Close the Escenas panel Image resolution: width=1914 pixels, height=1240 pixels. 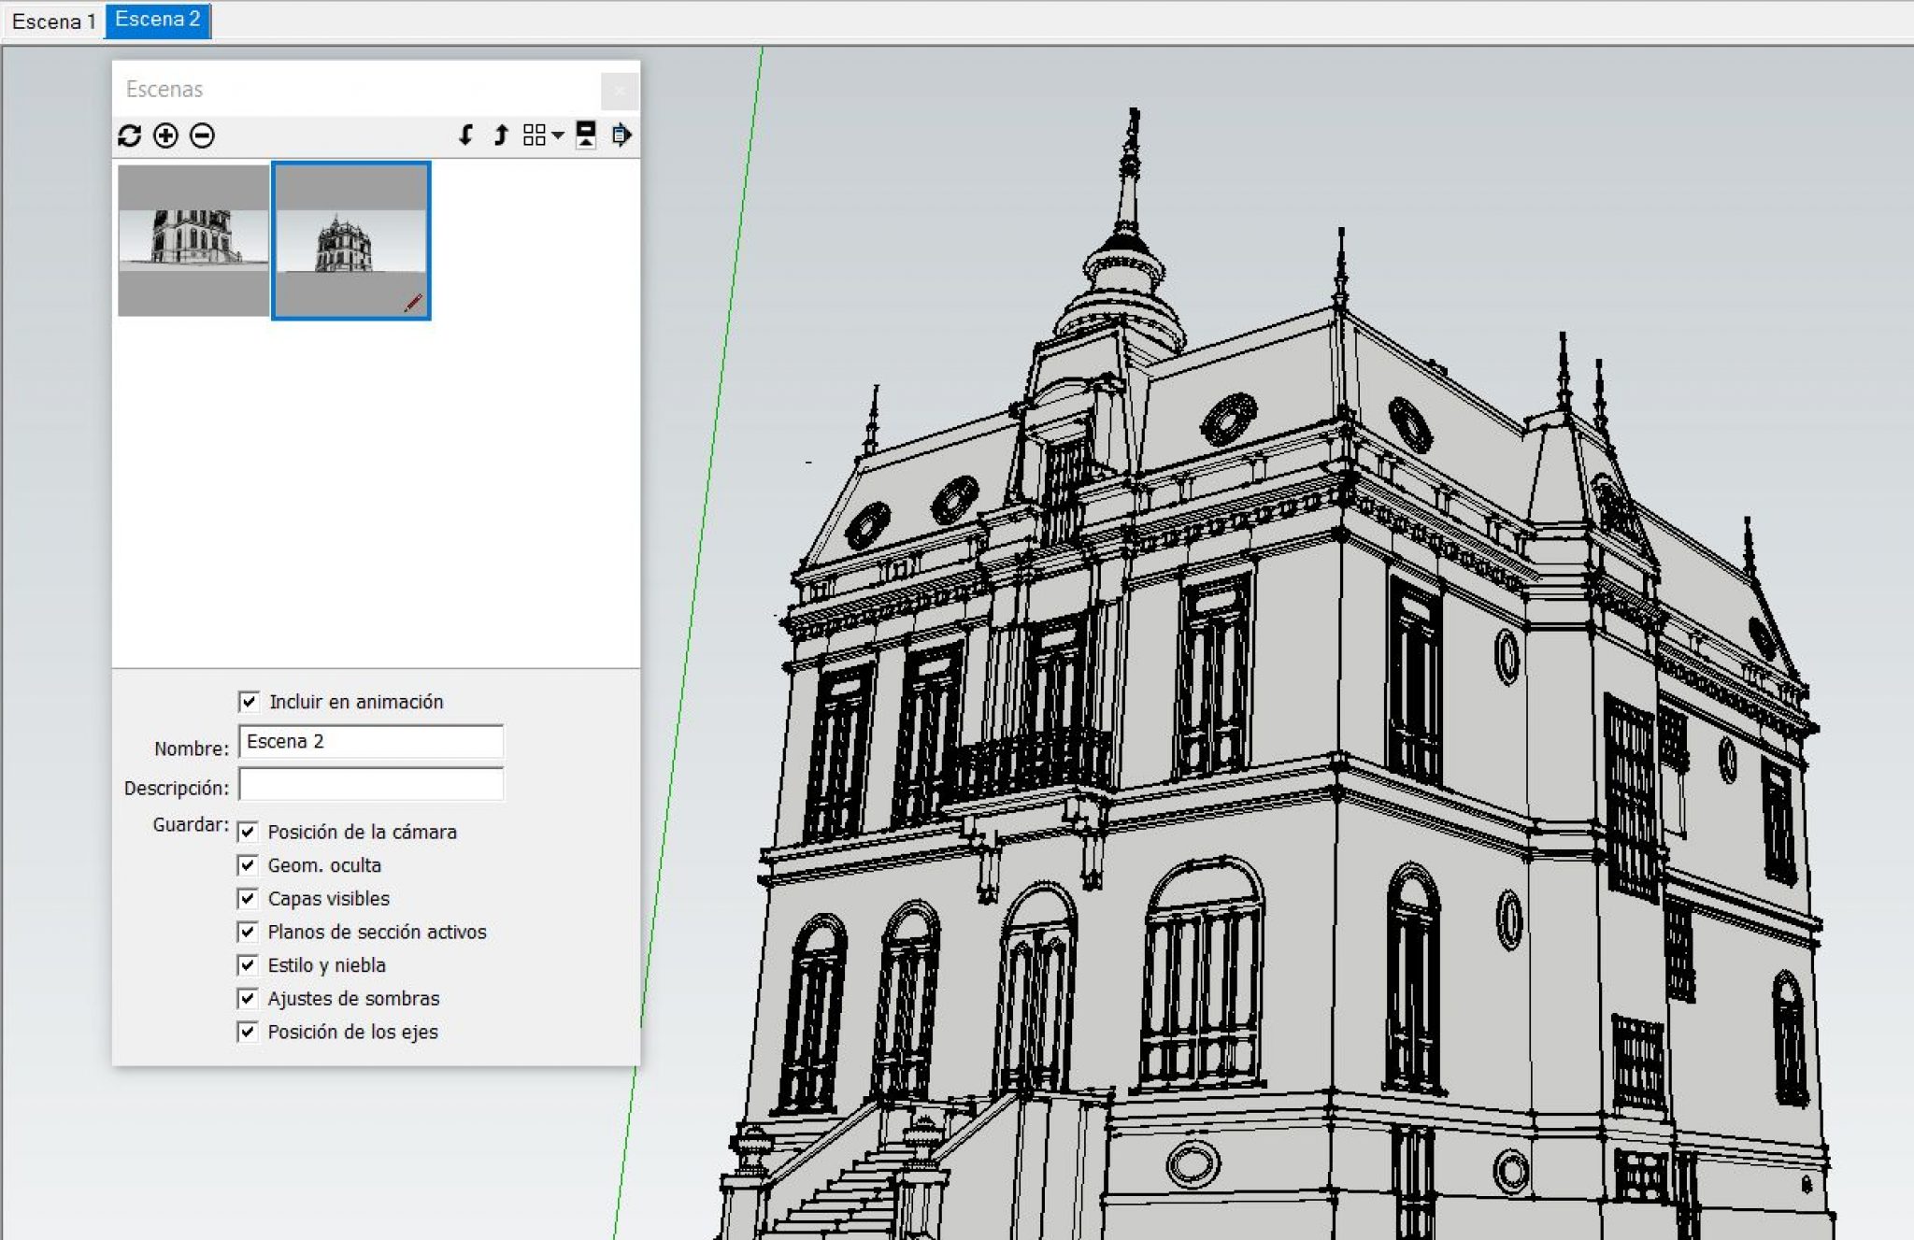coord(620,91)
